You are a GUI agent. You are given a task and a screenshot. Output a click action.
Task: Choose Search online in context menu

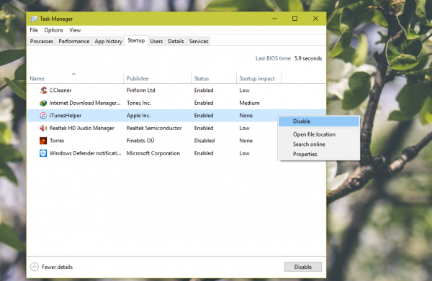319,144
